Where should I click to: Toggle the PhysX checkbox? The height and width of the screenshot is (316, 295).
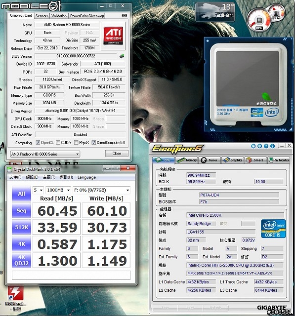[x=76, y=143]
